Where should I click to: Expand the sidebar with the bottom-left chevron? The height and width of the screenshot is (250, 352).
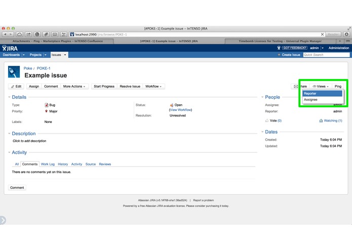[3, 220]
